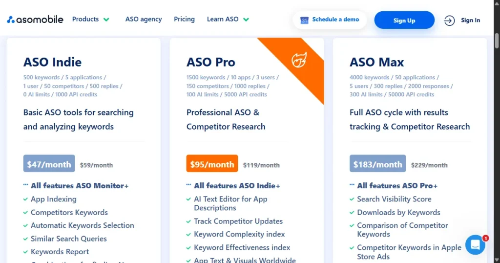The width and height of the screenshot is (500, 263).
Task: Click the Sign In arrow icon
Action: (x=449, y=21)
